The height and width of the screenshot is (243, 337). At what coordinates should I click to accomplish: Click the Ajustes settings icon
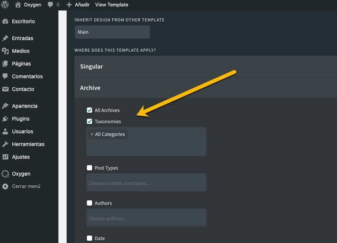point(5,157)
